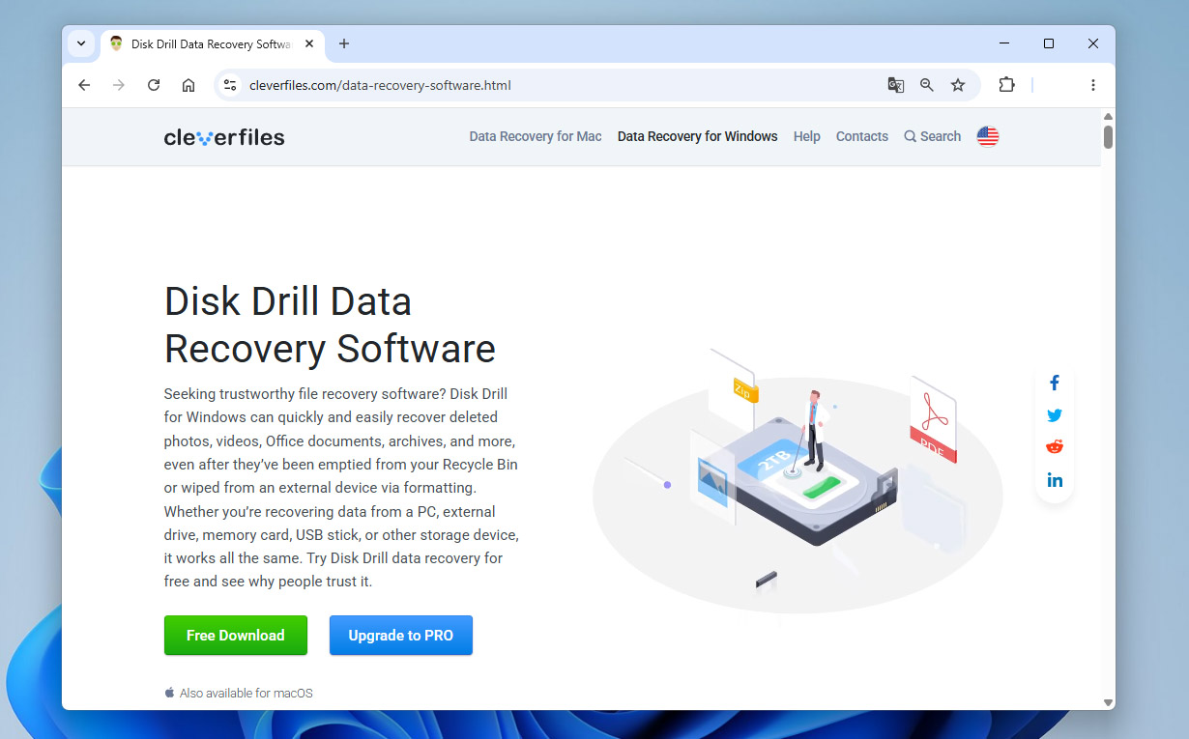Minimize the browser window
Image resolution: width=1189 pixels, height=739 pixels.
click(1004, 43)
